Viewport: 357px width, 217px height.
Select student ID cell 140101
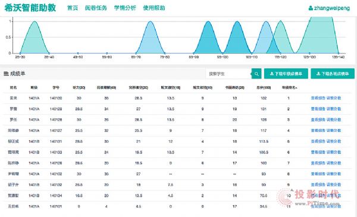tap(56, 206)
